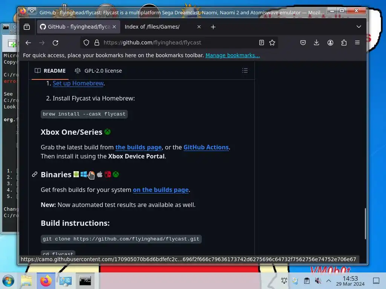The width and height of the screenshot is (386, 289).
Task: Open the Pocket save icon
Action: tap(303, 43)
